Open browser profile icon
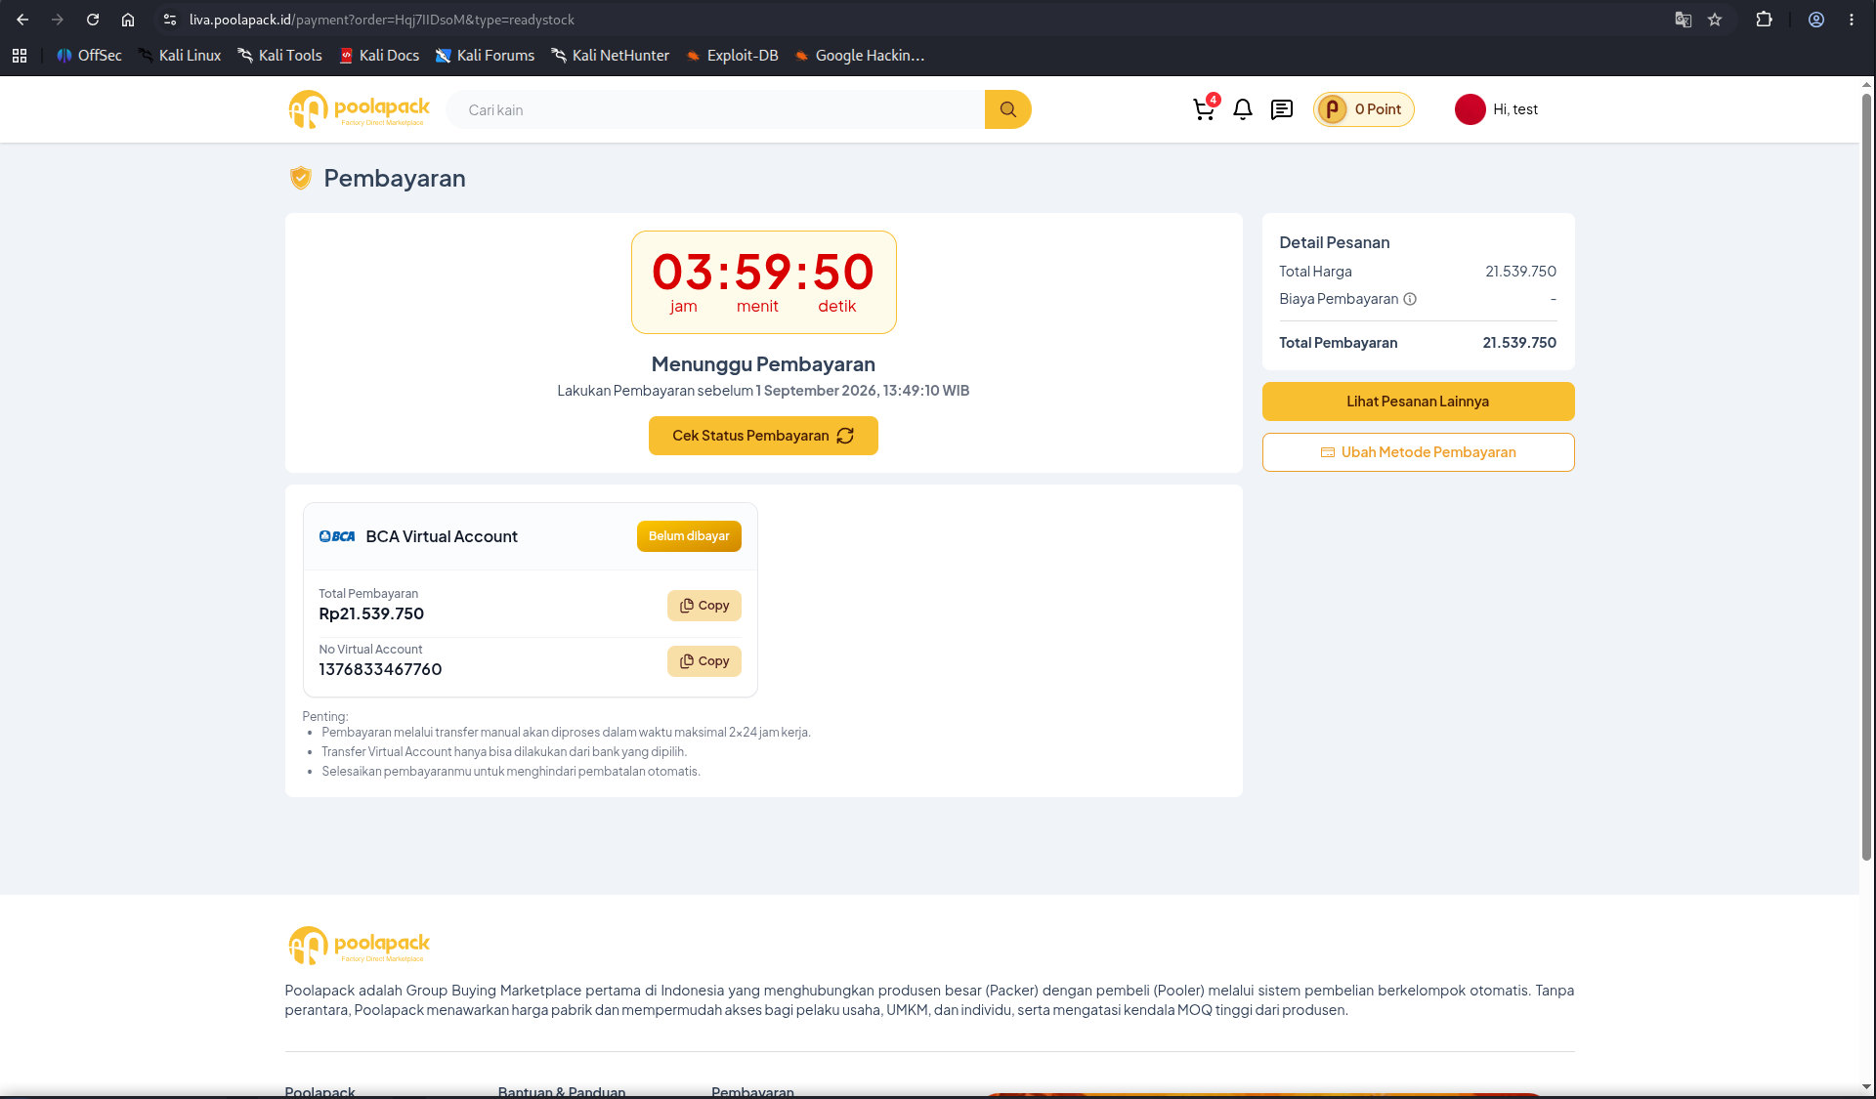1876x1099 pixels. (x=1816, y=20)
